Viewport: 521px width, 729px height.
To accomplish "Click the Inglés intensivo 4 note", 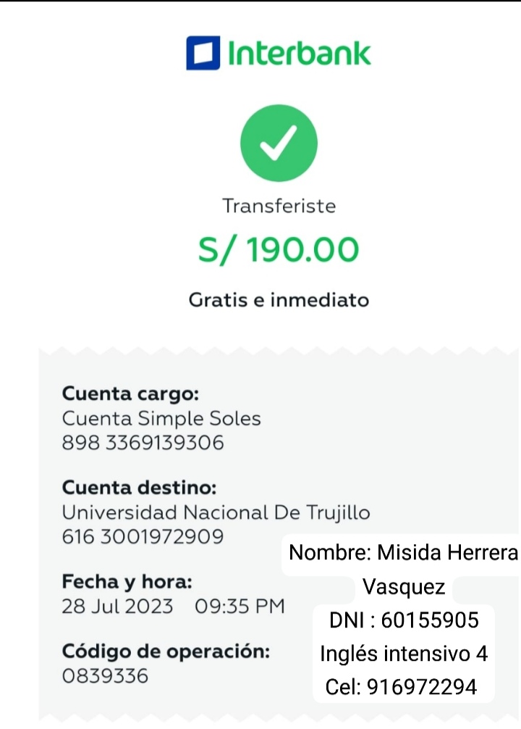I will click(x=404, y=654).
